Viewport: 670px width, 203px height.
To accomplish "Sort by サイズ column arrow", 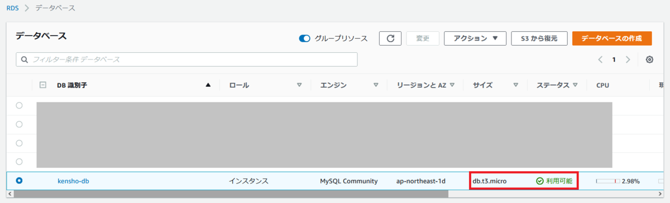I will pyautogui.click(x=516, y=85).
